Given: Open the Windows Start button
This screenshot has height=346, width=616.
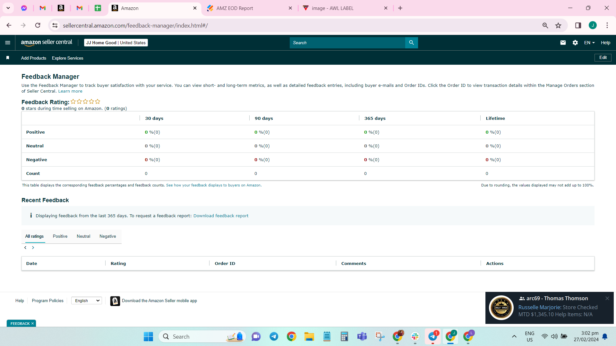Looking at the screenshot, I should 148,336.
